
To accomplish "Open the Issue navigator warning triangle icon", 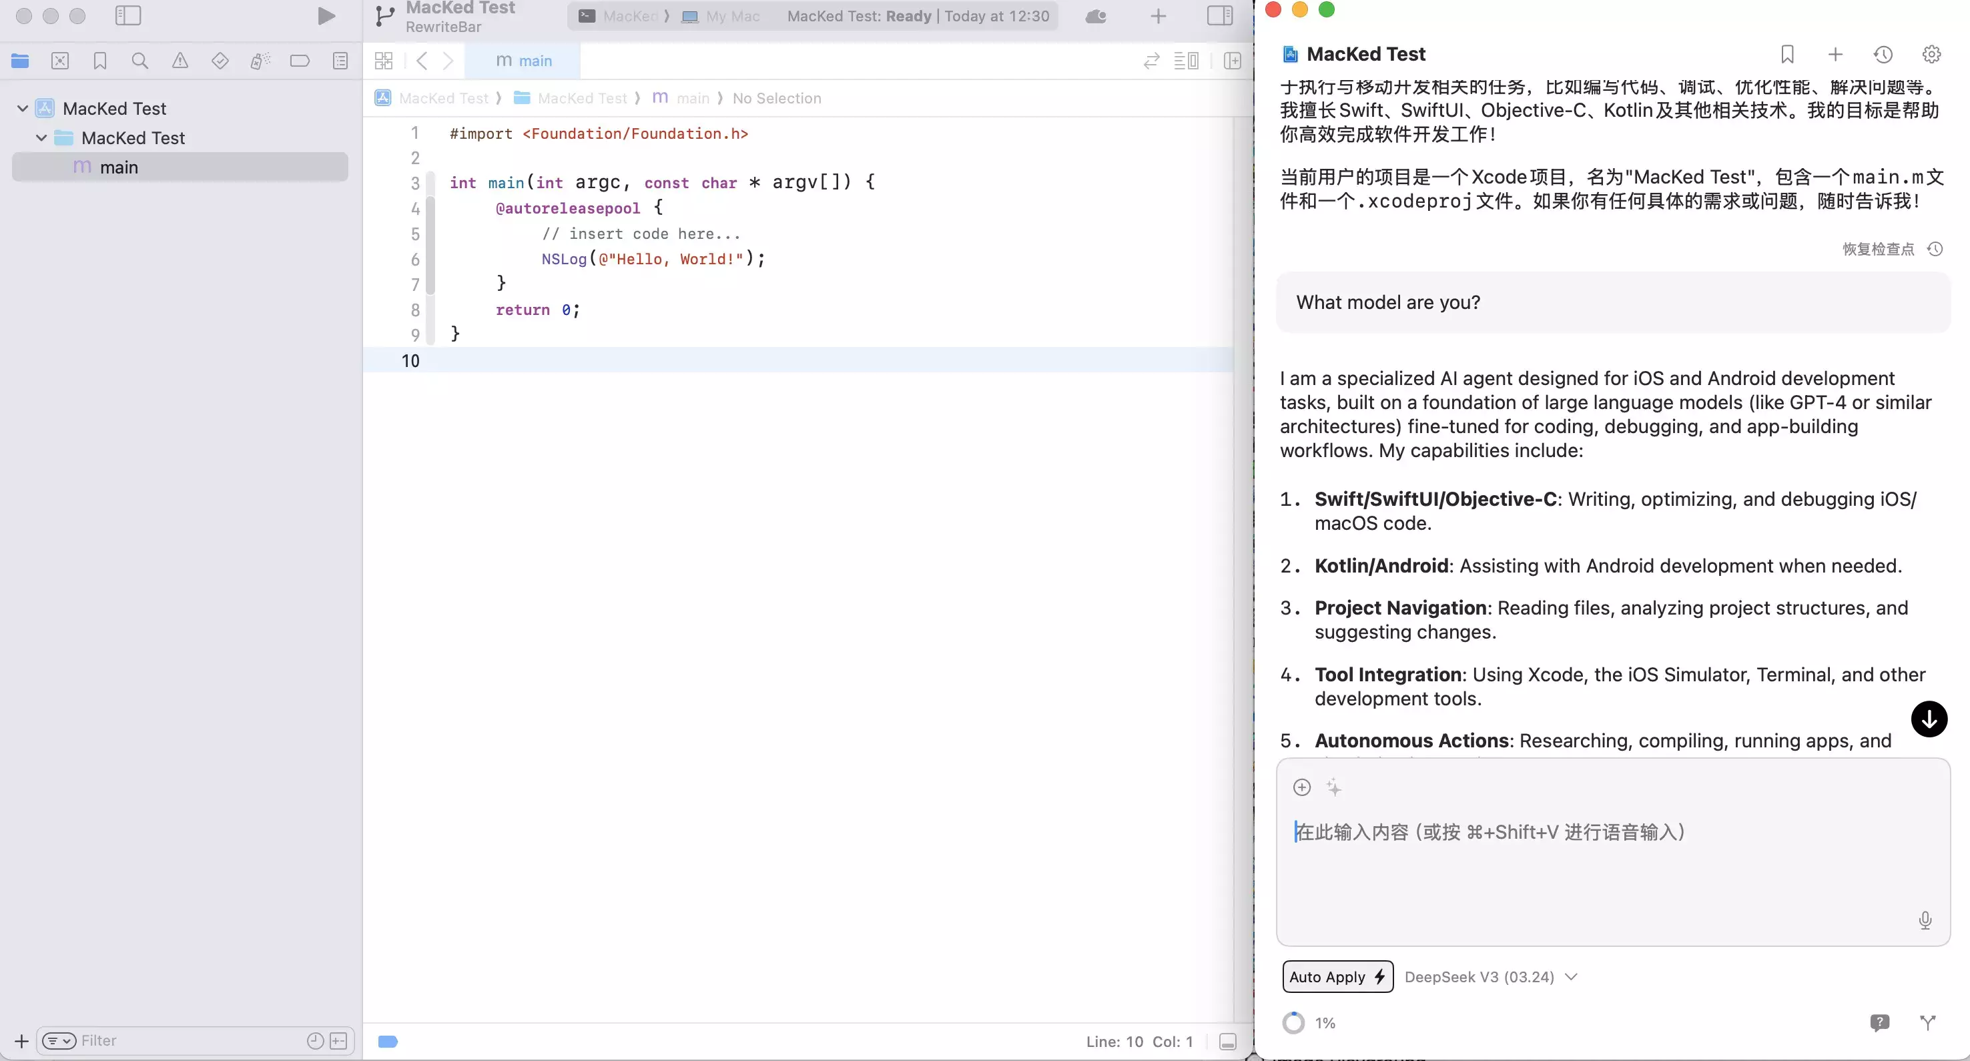I will (180, 61).
